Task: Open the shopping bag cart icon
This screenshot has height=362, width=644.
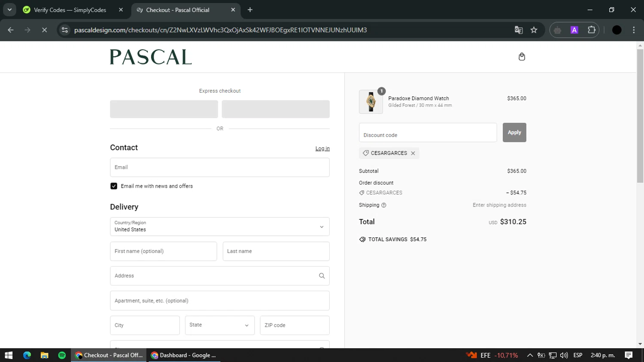Action: 522,57
